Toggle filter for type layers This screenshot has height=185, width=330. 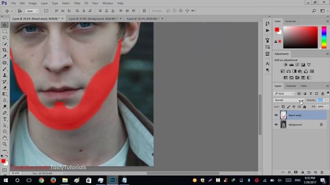point(310,94)
